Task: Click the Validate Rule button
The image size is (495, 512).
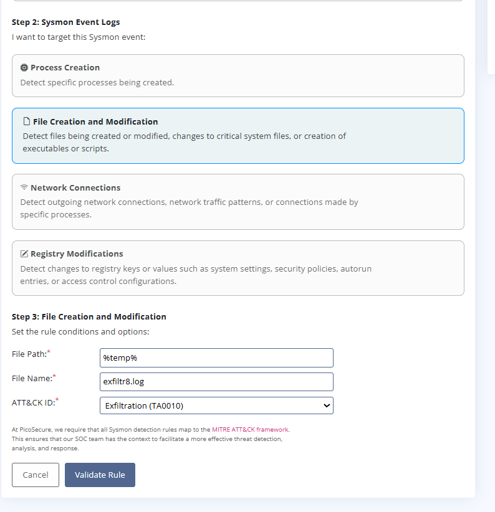Action: (100, 475)
